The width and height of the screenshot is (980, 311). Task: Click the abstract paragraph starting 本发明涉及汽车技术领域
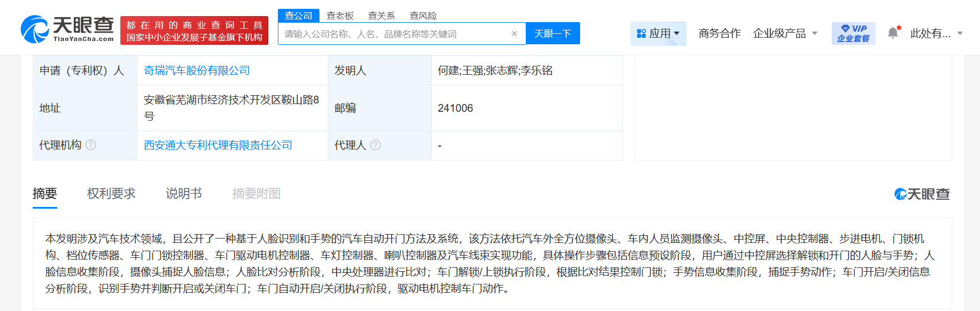pyautogui.click(x=491, y=263)
